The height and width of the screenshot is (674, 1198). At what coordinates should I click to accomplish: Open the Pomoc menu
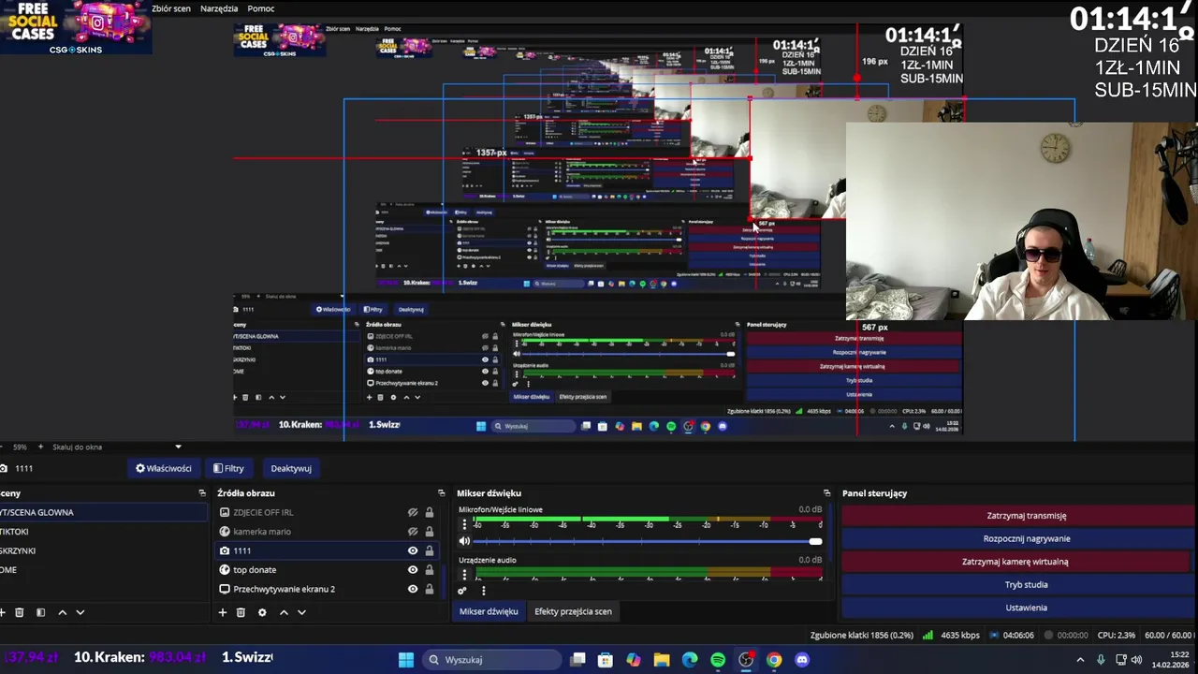click(x=261, y=8)
